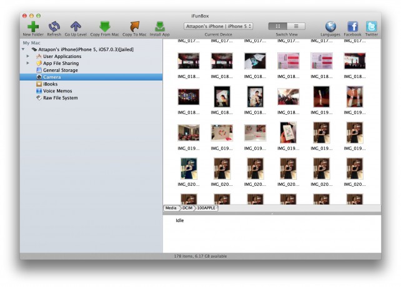
Task: Click the Copy To Mac icon
Action: point(135,26)
